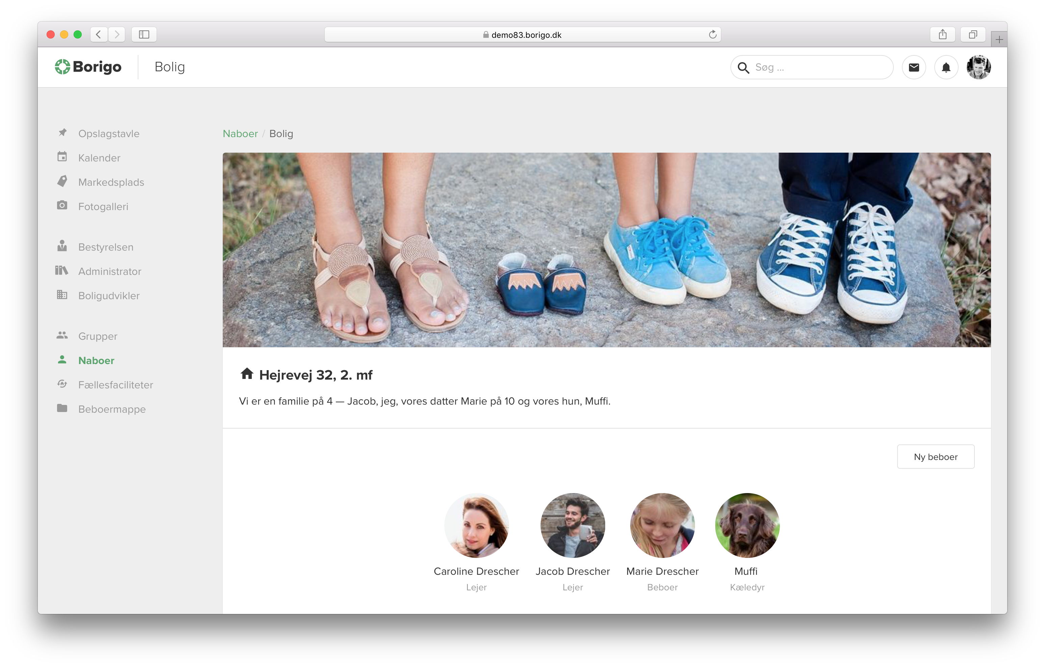1045x668 pixels.
Task: Open Grupper in the sidebar
Action: click(98, 336)
